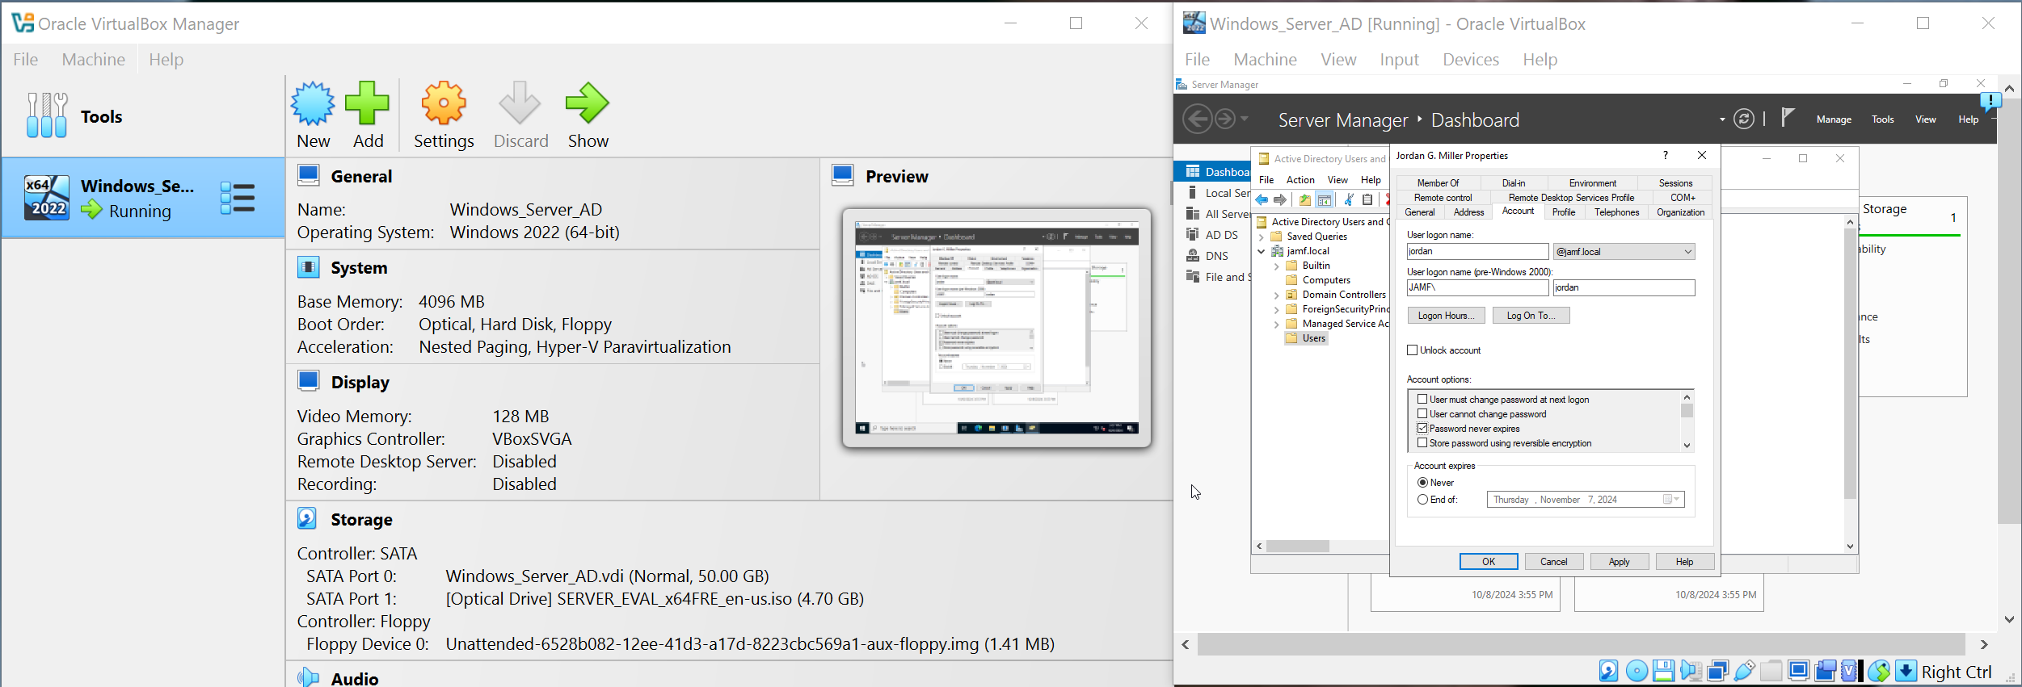Open the Devices menu in VirtualBox
This screenshot has width=2022, height=687.
(x=1470, y=60)
